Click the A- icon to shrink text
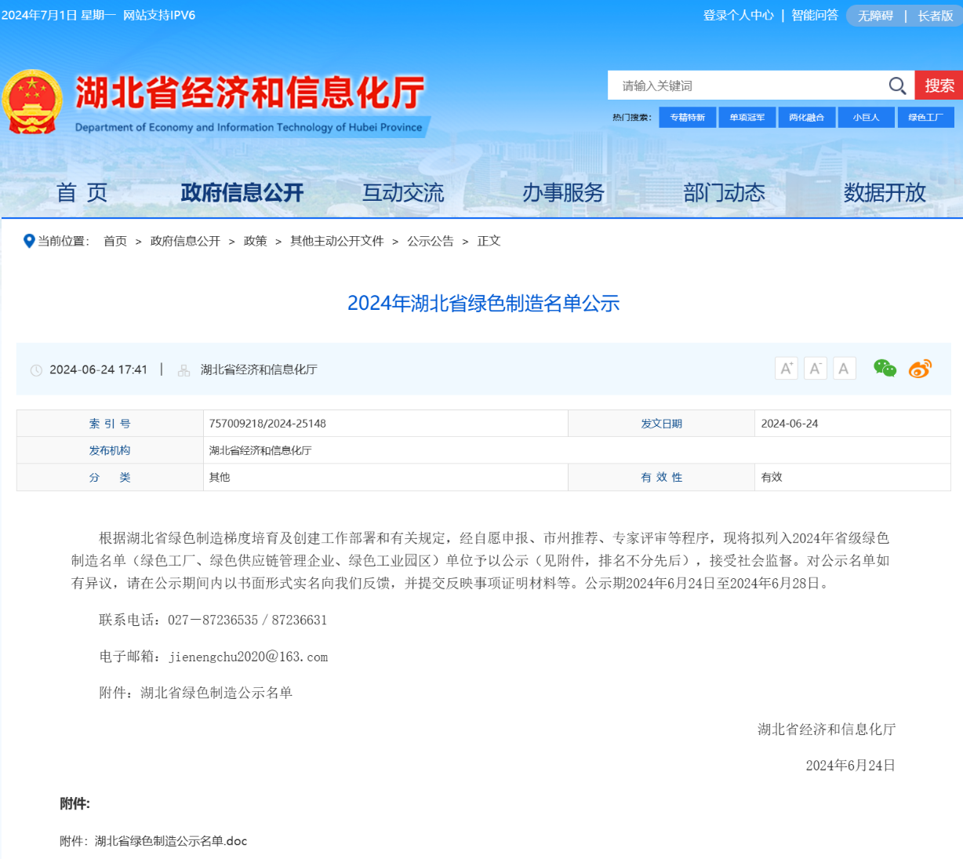The image size is (963, 859). click(x=815, y=367)
